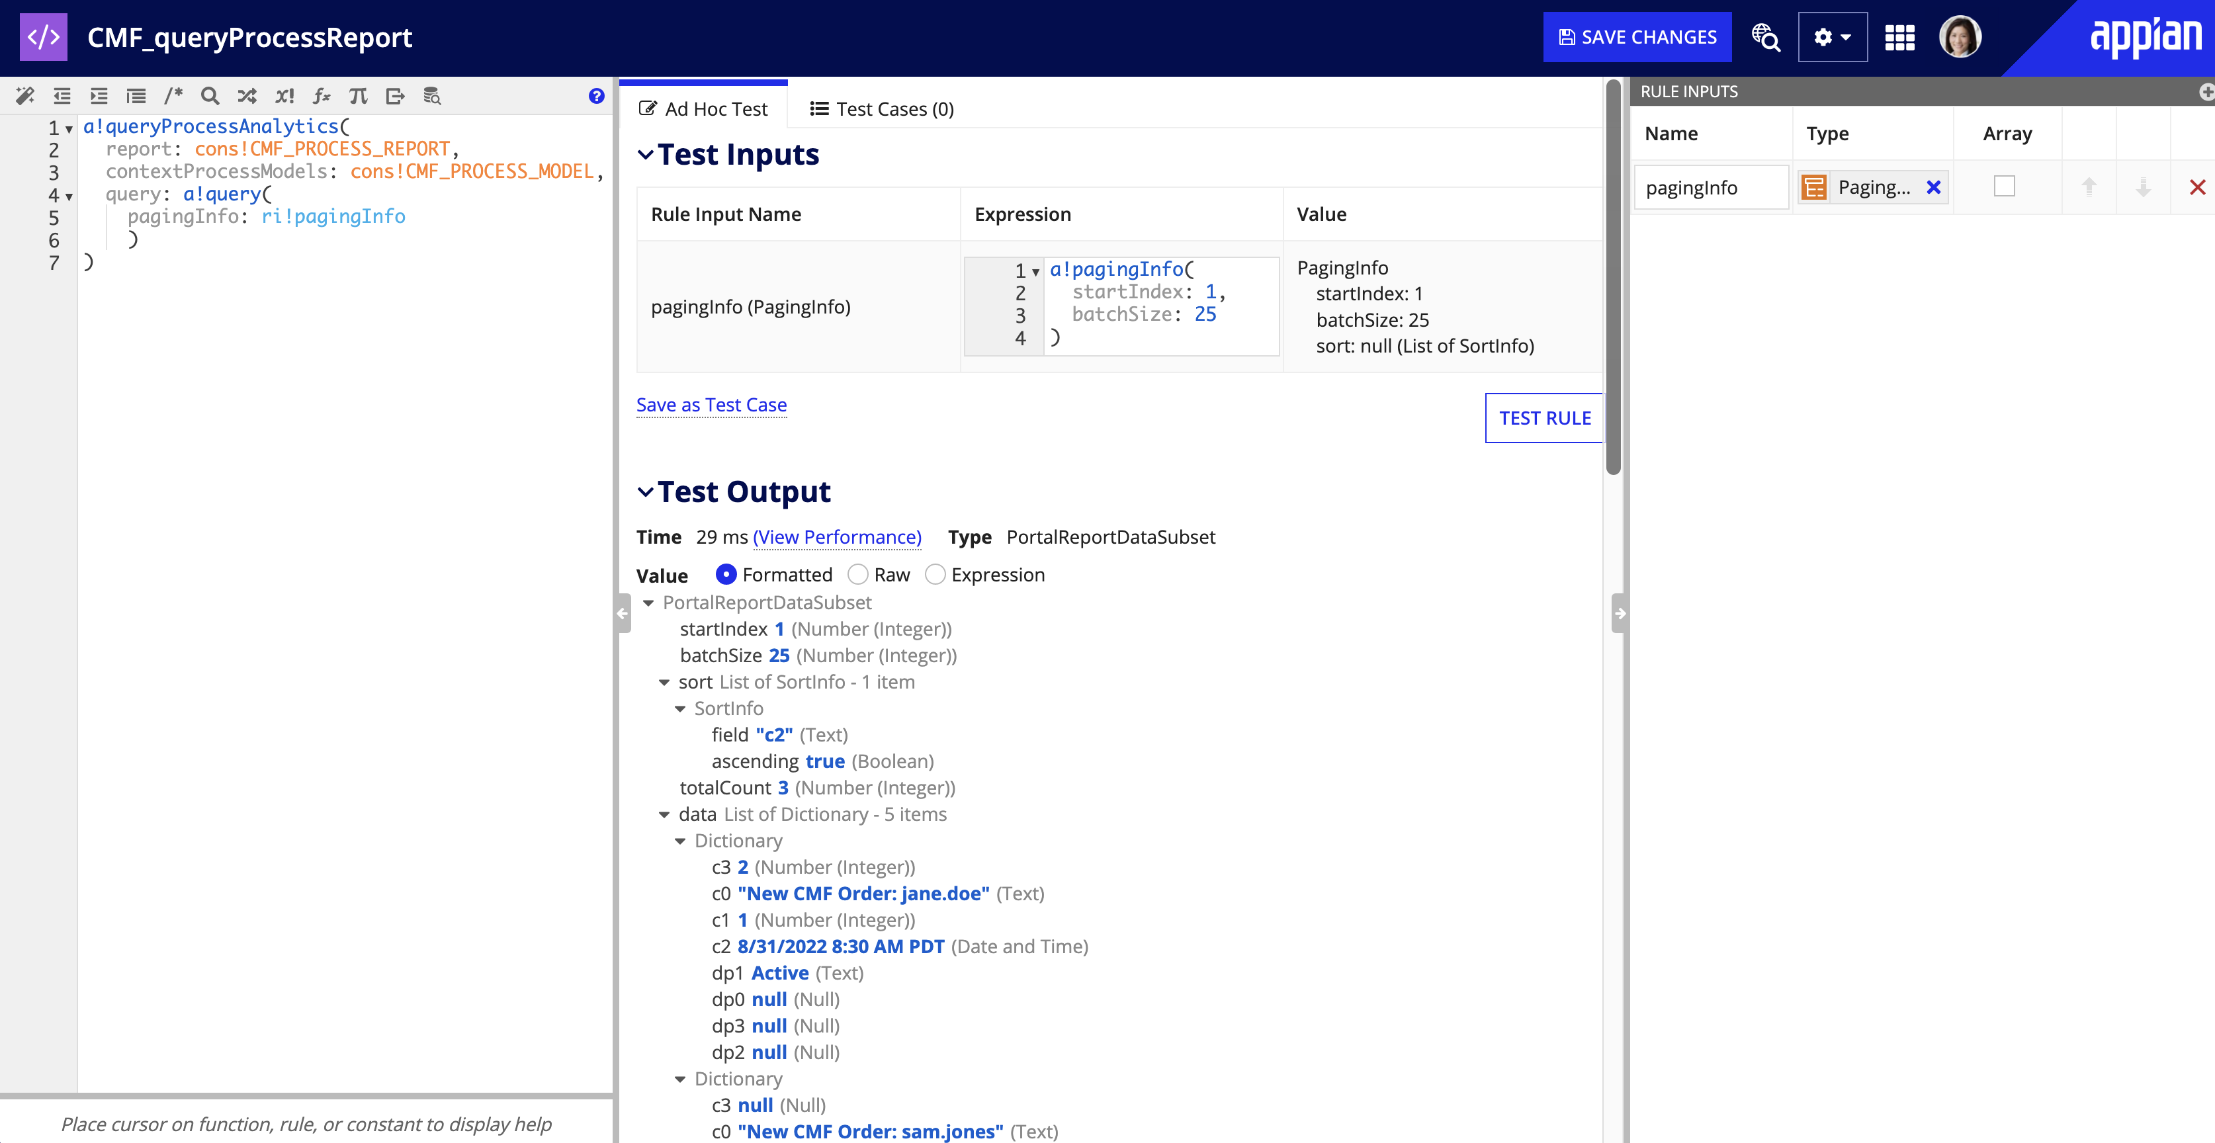
Task: Fold a!pagingInfo in test expression editor
Action: tap(1035, 273)
